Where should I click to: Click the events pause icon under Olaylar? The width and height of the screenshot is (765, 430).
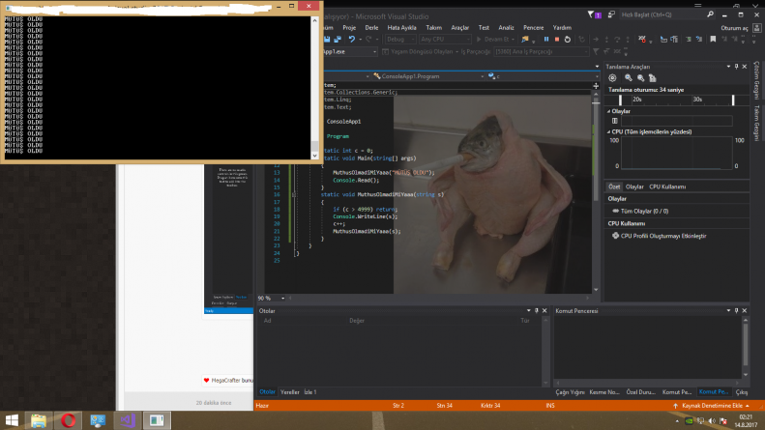coord(615,121)
